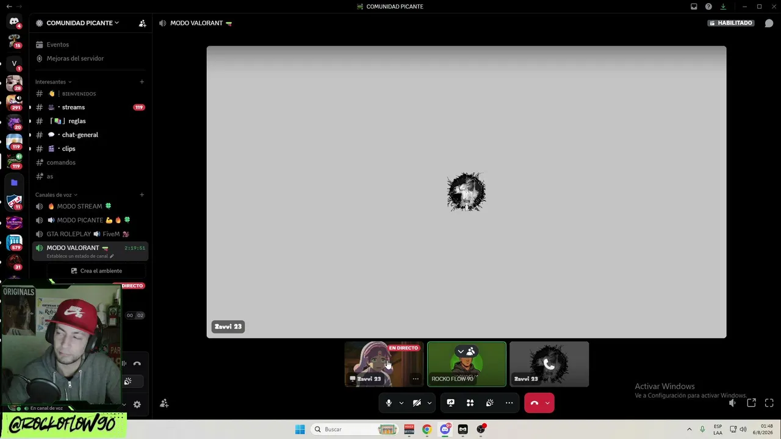Image resolution: width=781 pixels, height=439 pixels.
Task: Open microphone input options arrow
Action: tap(401, 403)
